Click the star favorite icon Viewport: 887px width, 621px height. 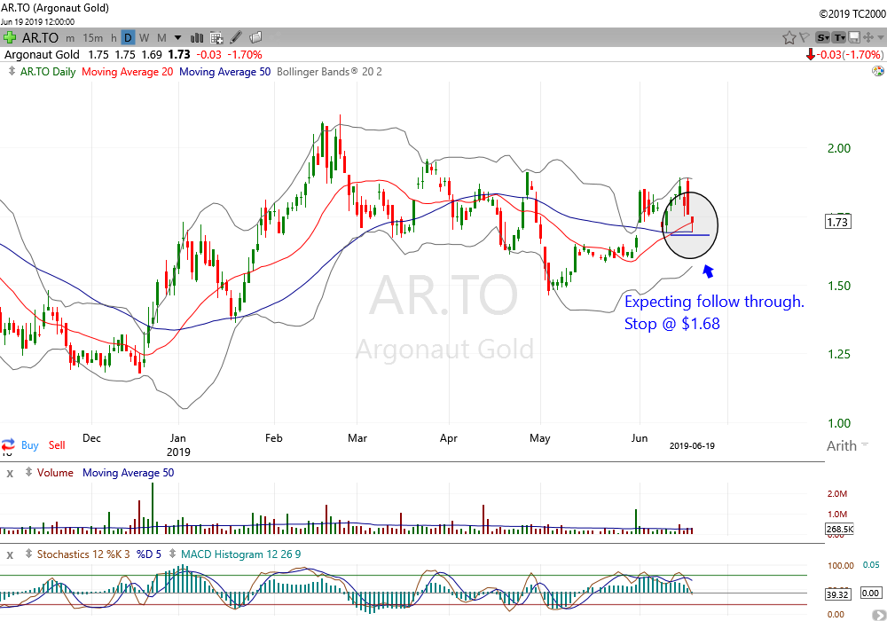tap(789, 38)
